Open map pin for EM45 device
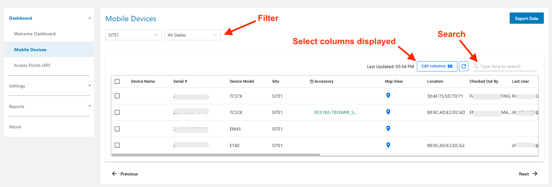The width and height of the screenshot is (552, 187). click(388, 129)
